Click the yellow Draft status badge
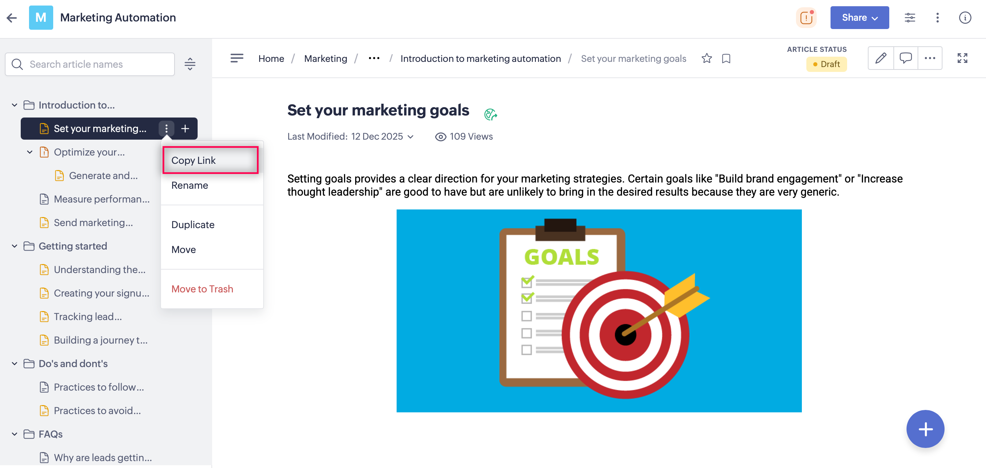The width and height of the screenshot is (986, 468). (826, 64)
